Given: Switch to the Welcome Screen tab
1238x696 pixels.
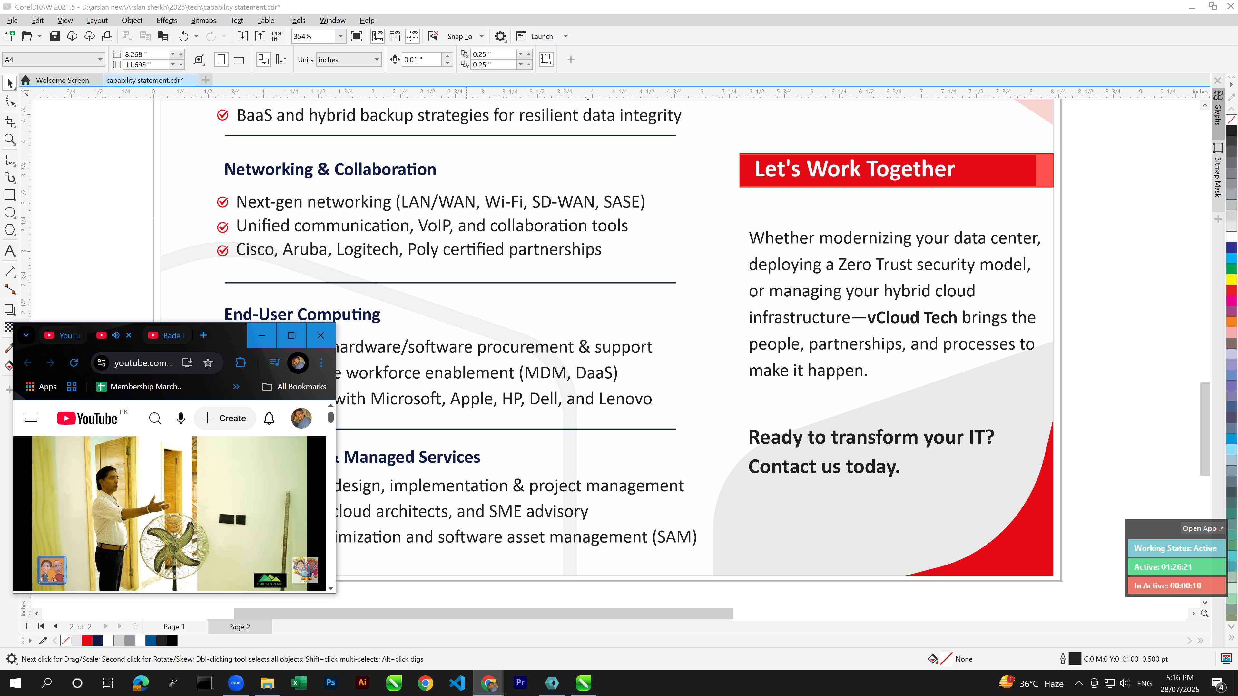Looking at the screenshot, I should point(62,80).
